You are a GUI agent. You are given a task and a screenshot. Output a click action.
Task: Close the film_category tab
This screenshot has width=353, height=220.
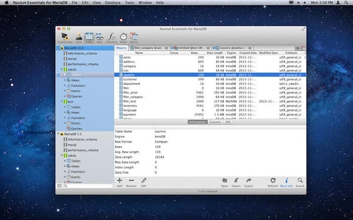click(x=166, y=48)
